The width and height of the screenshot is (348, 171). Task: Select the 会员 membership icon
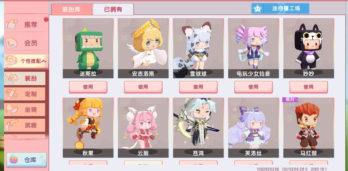[11, 43]
